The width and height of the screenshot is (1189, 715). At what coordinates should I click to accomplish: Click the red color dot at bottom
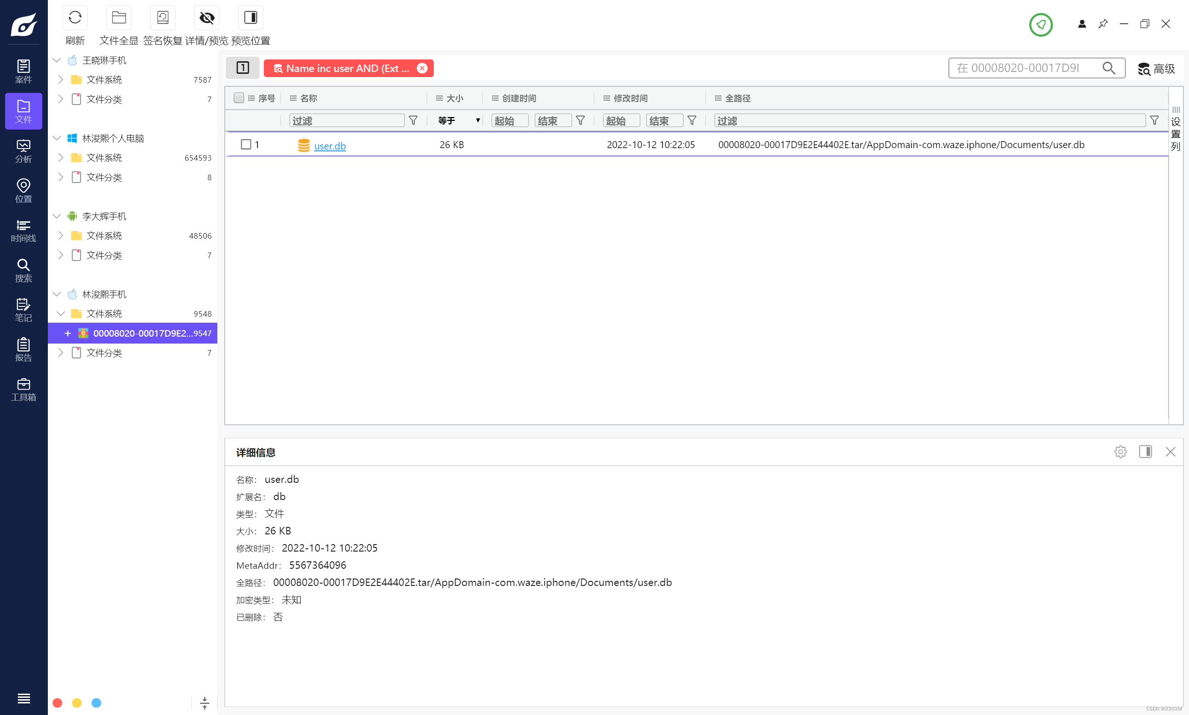[57, 702]
